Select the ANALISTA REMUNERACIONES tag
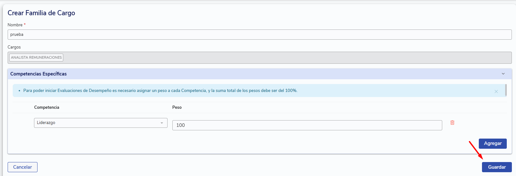 [x=36, y=57]
